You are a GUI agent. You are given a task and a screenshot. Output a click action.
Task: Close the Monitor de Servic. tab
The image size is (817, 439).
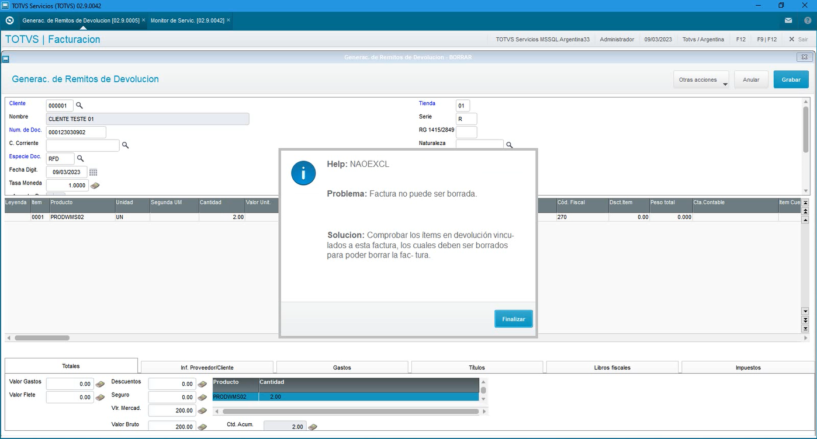coord(229,20)
